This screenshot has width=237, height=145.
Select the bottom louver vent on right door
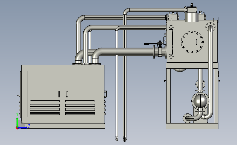tap(80, 113)
